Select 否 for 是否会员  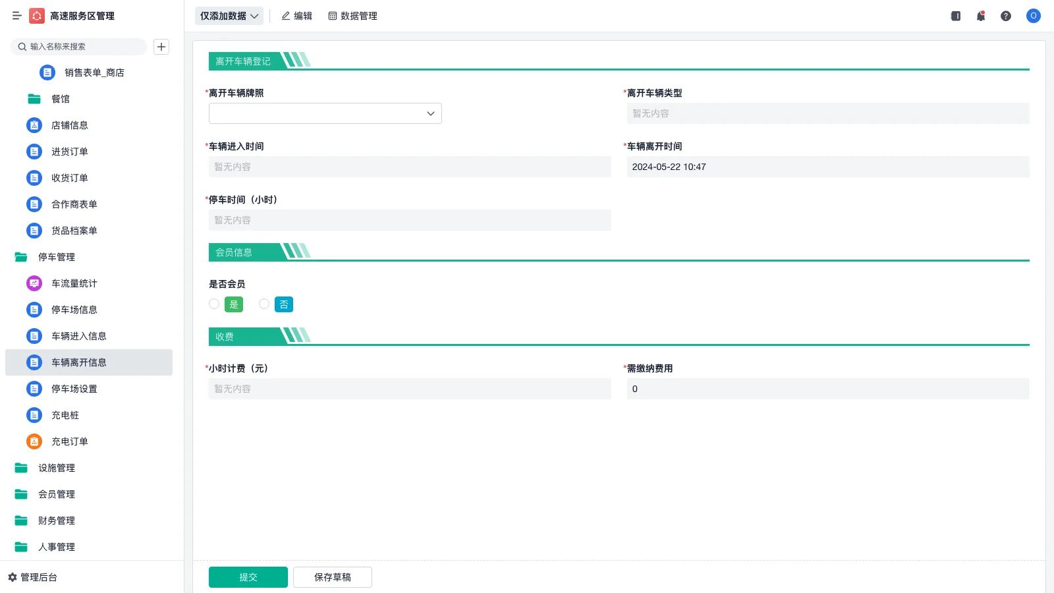(264, 304)
